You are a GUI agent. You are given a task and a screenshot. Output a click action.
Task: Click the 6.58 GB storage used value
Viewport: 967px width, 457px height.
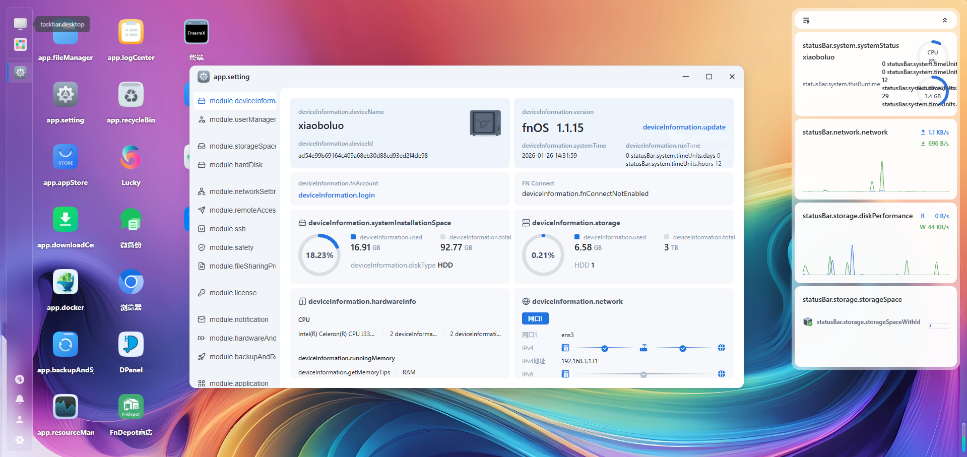pos(588,247)
